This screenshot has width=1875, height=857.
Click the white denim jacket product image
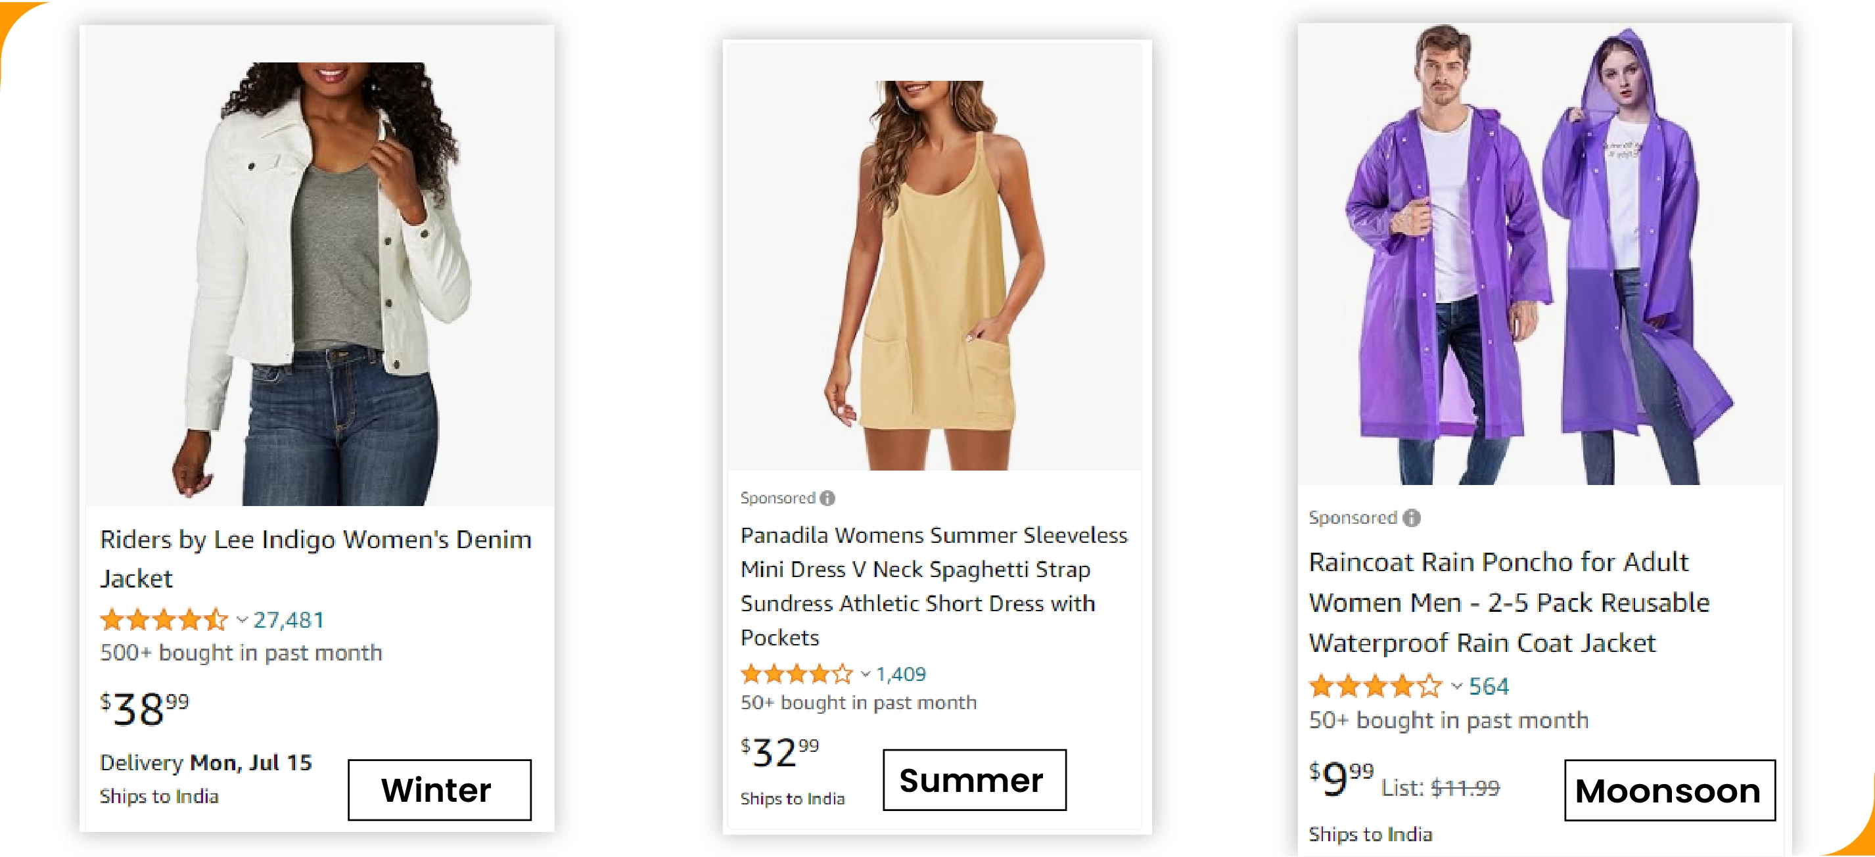tap(319, 284)
